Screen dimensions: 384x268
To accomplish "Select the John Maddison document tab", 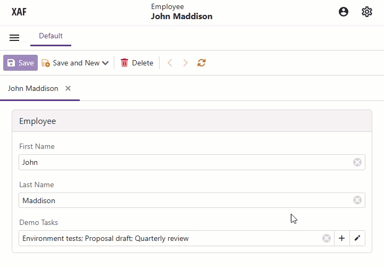I will click(33, 88).
